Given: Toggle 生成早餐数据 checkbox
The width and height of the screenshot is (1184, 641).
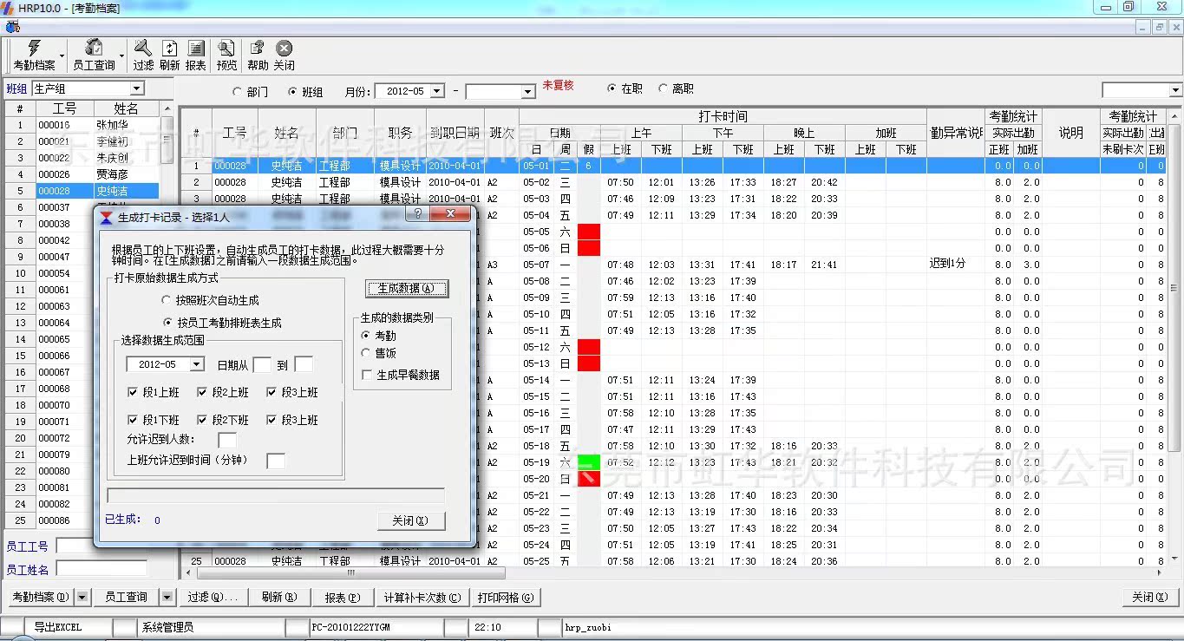Looking at the screenshot, I should tap(367, 375).
